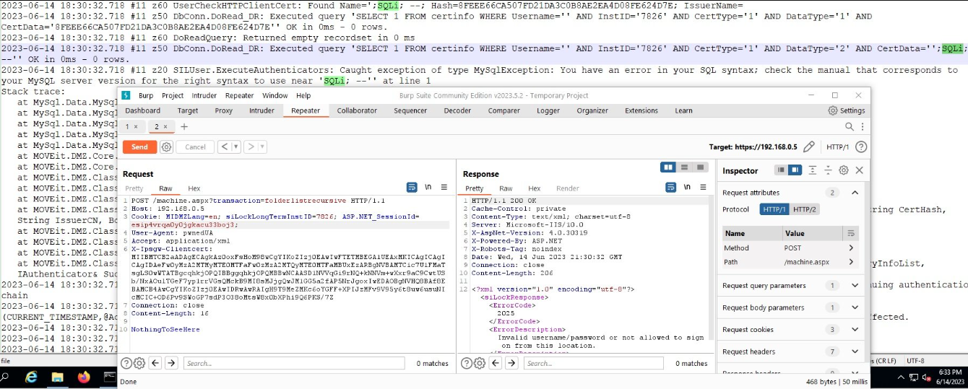Switch to the Decoder tab
Image resolution: width=968 pixels, height=389 pixels.
457,110
